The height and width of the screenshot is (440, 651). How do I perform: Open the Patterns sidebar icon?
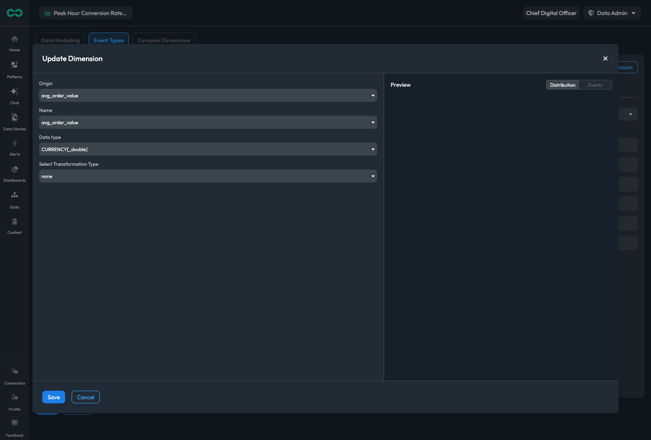[15, 65]
